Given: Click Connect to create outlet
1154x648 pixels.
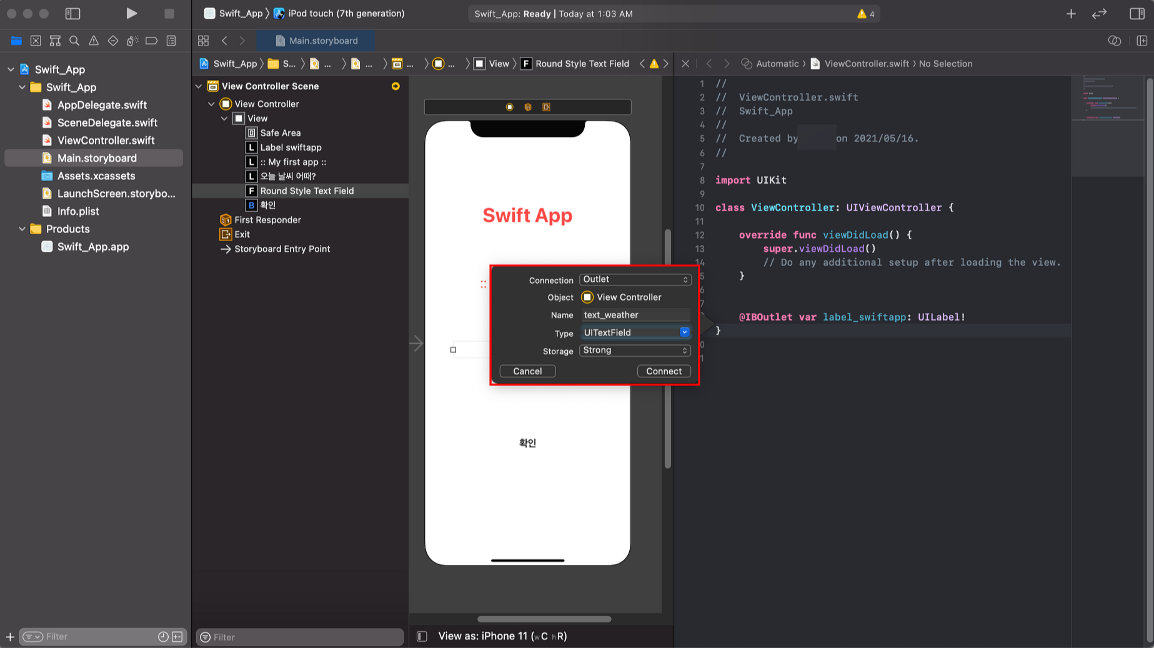Looking at the screenshot, I should (x=664, y=371).
